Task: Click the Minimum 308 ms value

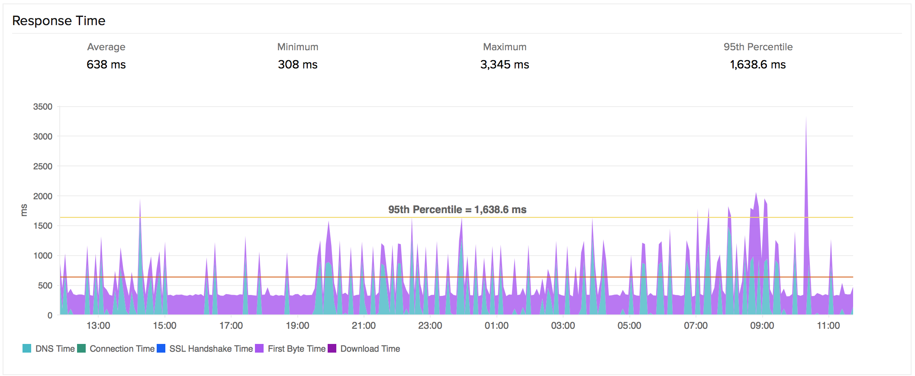Action: (298, 65)
